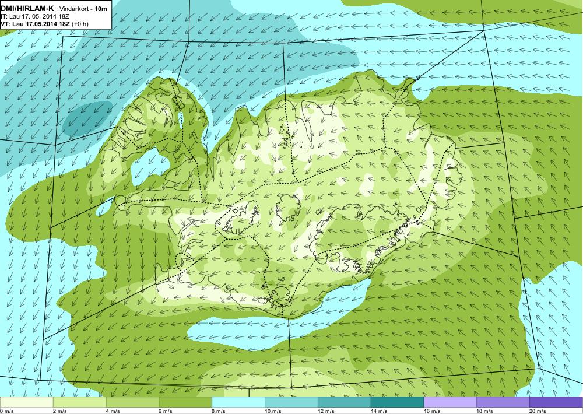This screenshot has width=583, height=414.
Task: Select the legend swatch for 10–12 m/s
Action: coord(291,402)
